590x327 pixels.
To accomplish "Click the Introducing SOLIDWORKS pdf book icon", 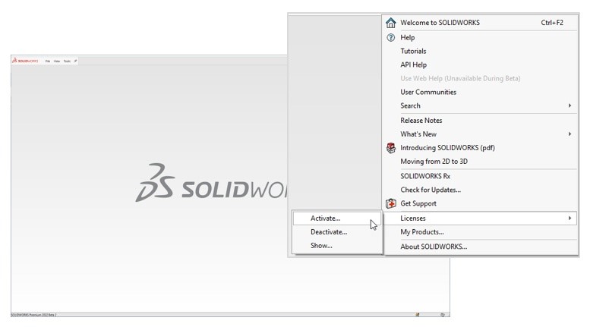I will tap(391, 148).
